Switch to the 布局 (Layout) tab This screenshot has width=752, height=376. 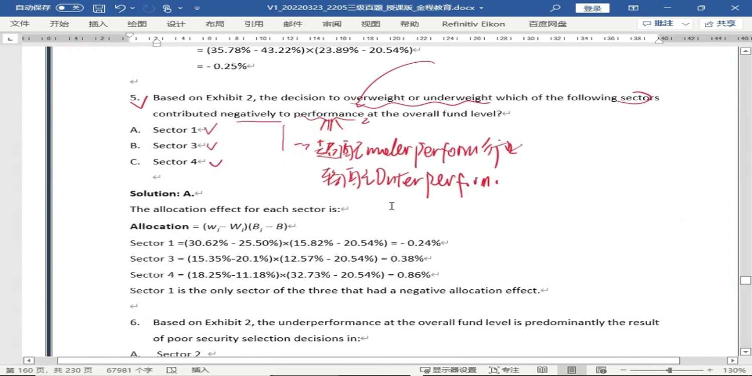(x=215, y=24)
